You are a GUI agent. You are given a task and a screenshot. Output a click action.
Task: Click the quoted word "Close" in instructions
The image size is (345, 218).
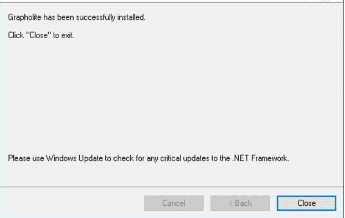[x=39, y=35]
